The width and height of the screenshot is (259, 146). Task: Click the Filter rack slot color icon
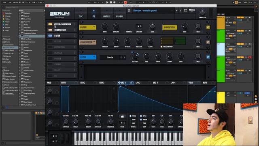50,36
